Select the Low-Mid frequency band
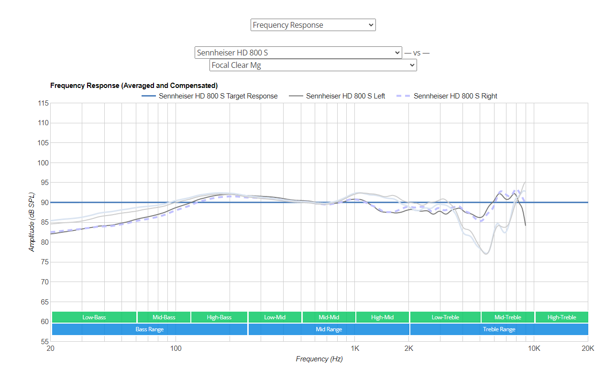This screenshot has width=616, height=369. (x=275, y=317)
